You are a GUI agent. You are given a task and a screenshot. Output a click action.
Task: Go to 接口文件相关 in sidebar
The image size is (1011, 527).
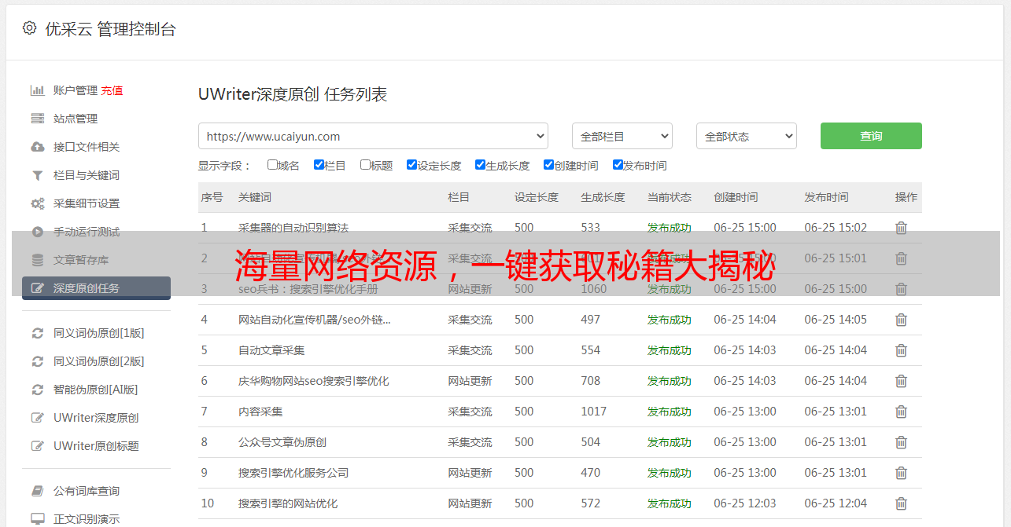(87, 147)
